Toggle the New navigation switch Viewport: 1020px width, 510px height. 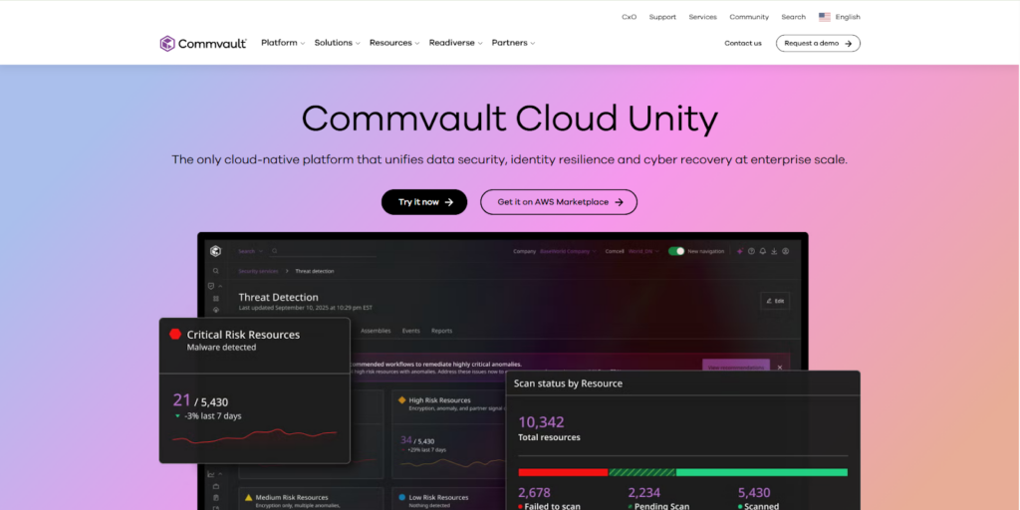point(676,252)
